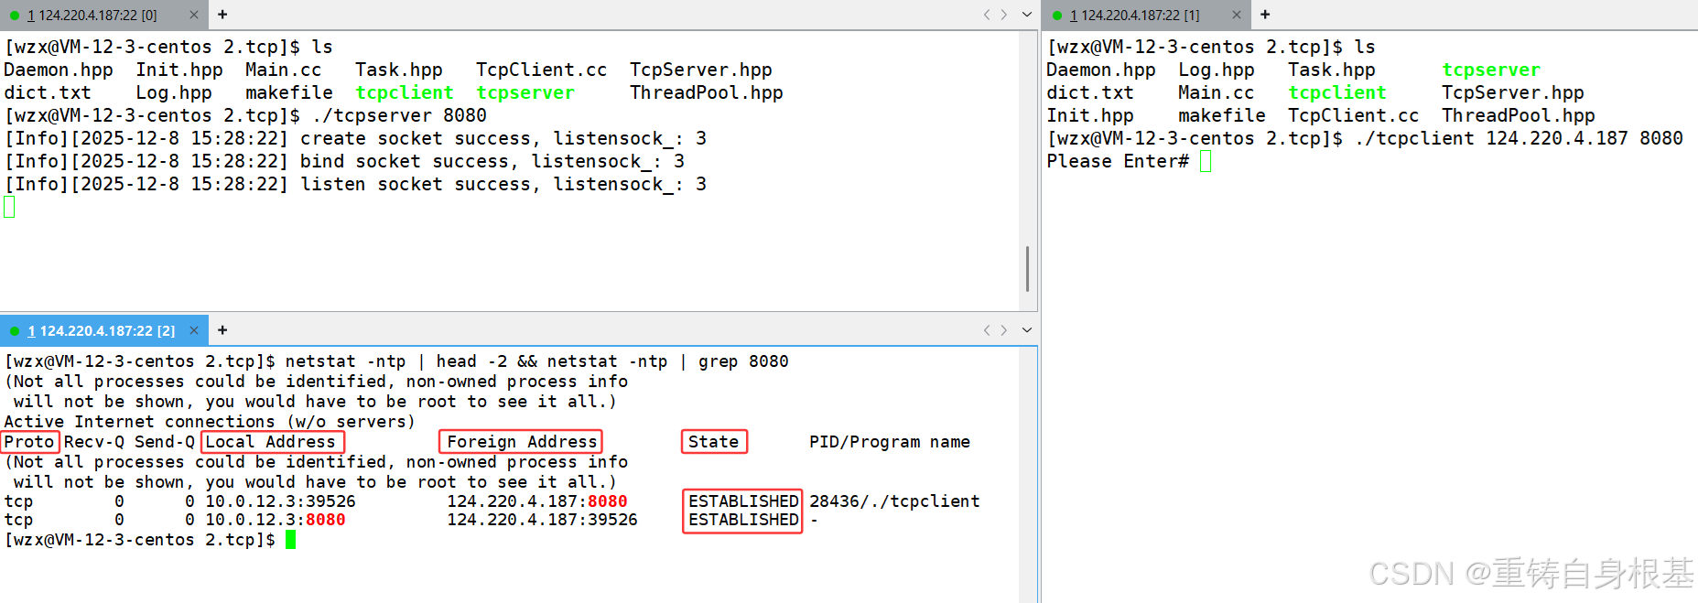
Task: Click './tcpclient 124.220.4.187 8080' command in right terminal
Action: (x=1519, y=138)
